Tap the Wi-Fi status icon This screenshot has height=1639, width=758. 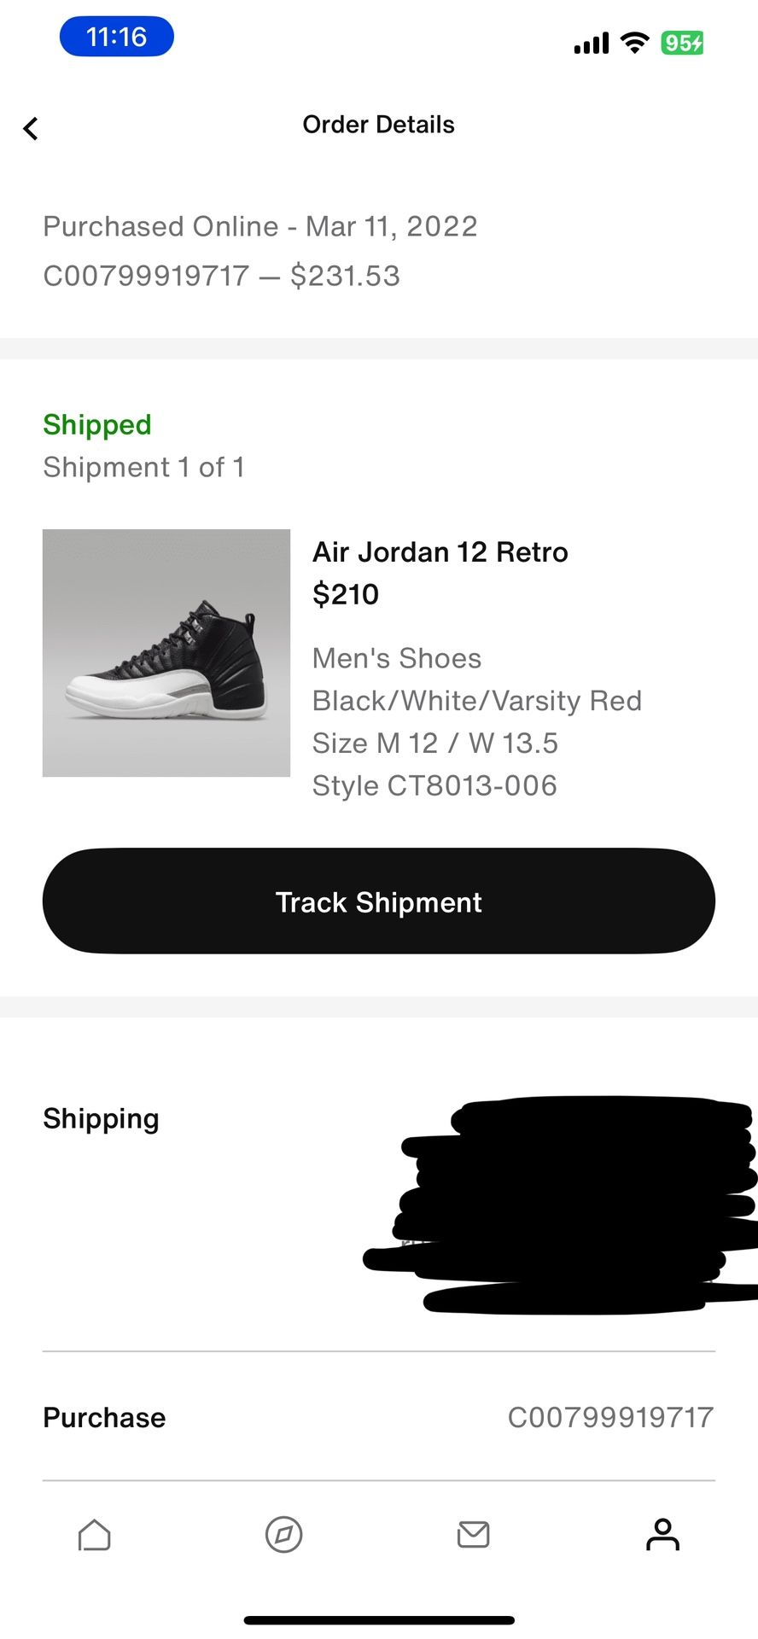[634, 43]
